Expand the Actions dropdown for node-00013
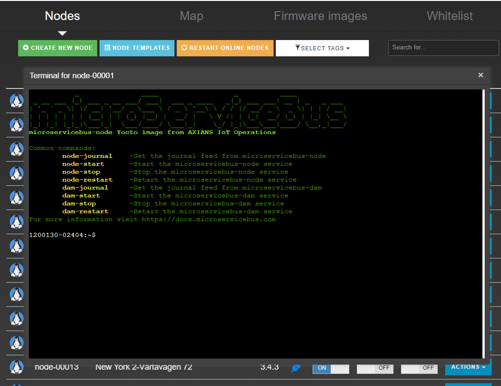Image resolution: width=501 pixels, height=386 pixels. tap(468, 367)
